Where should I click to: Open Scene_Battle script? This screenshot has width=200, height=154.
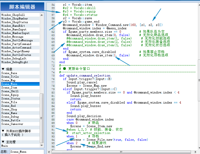tap(20, 120)
